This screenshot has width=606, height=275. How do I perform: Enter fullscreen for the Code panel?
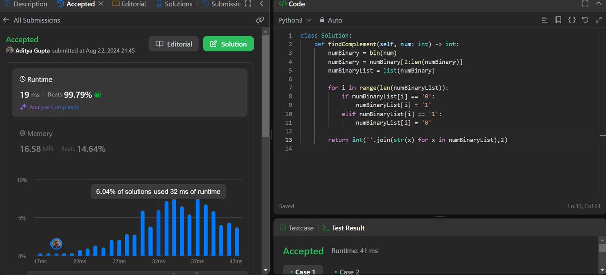[585, 4]
